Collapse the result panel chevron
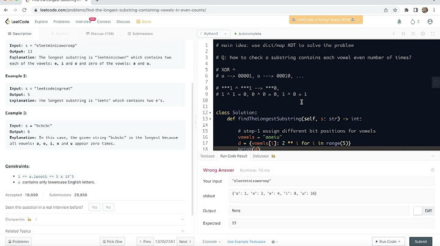This screenshot has height=246, width=440. 433,156
